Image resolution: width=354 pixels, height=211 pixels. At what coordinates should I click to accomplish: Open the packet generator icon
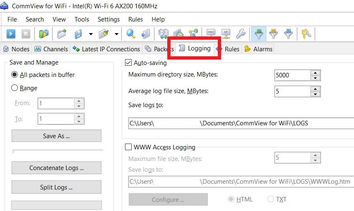[x=164, y=34]
